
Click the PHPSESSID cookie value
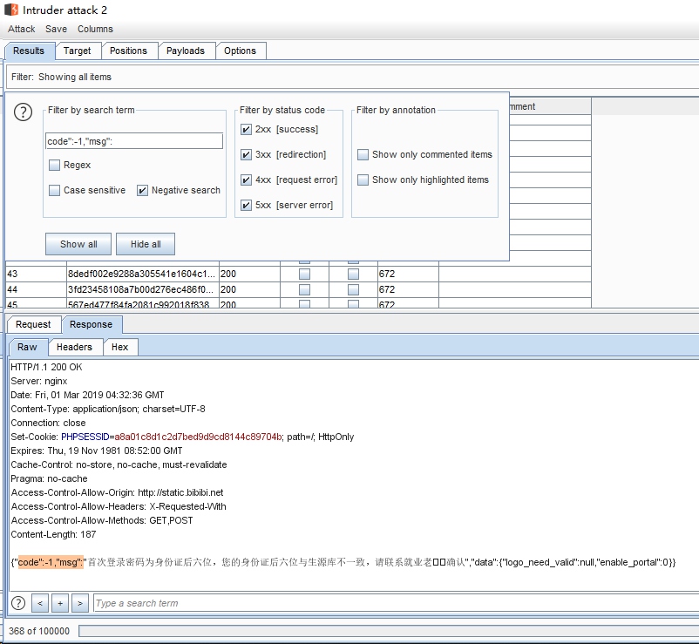199,437
